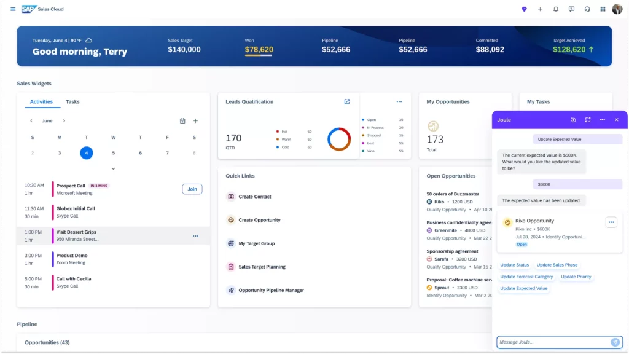Expand the calendar with the down chevron
Viewport: 629px width, 354px height.
(x=114, y=168)
